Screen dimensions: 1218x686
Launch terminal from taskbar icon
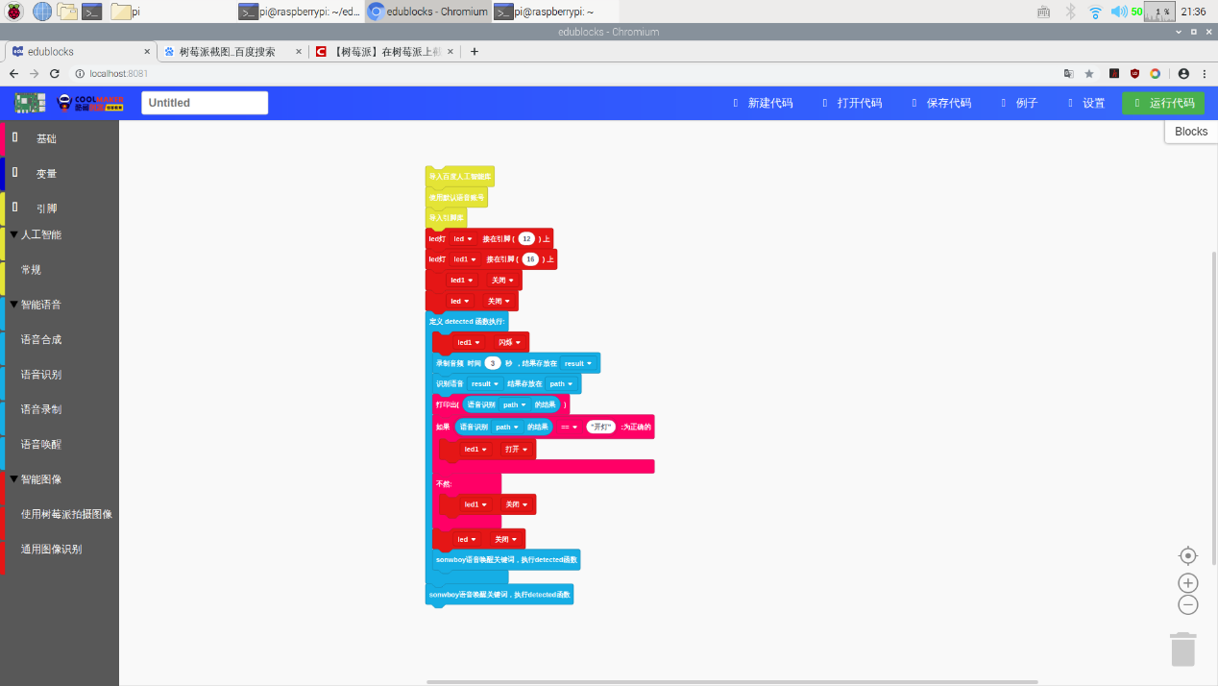click(x=92, y=12)
